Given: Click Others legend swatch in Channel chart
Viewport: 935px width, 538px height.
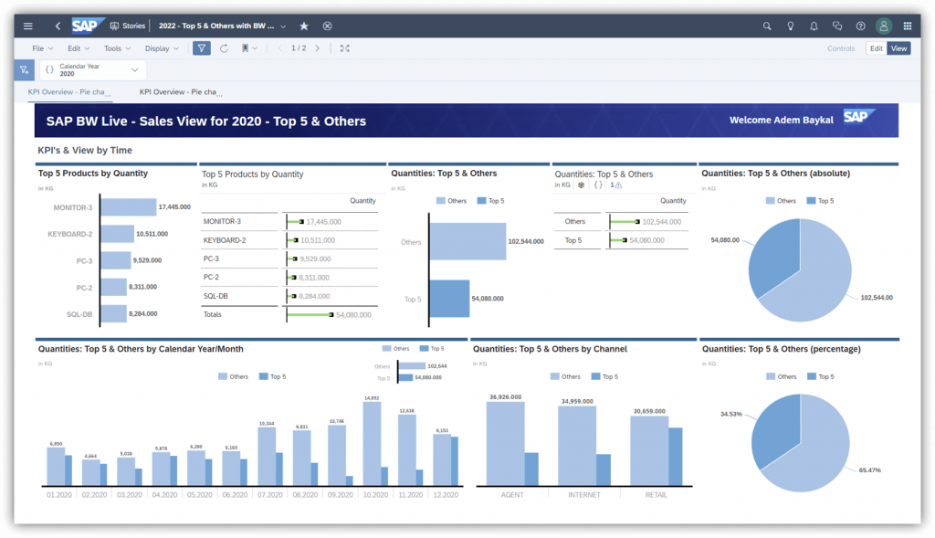Looking at the screenshot, I should pos(554,376).
